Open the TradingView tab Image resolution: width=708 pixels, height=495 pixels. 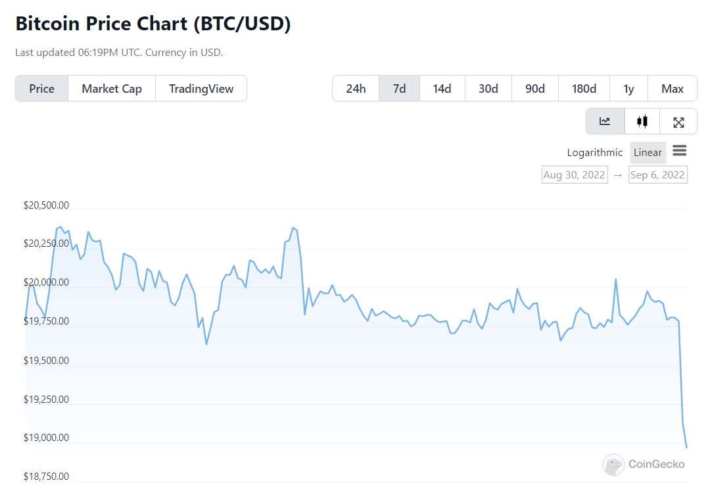point(201,89)
